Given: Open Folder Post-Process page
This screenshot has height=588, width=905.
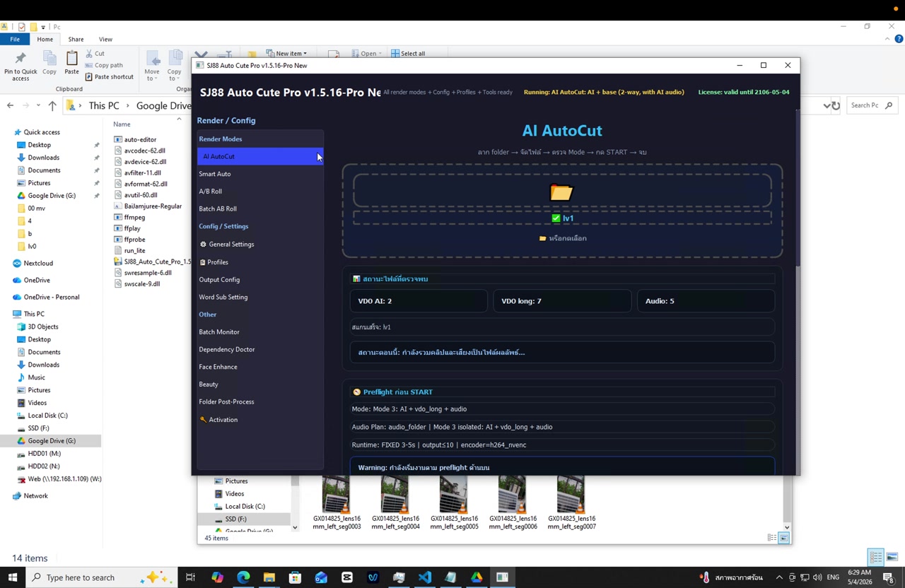Looking at the screenshot, I should [x=260, y=402].
